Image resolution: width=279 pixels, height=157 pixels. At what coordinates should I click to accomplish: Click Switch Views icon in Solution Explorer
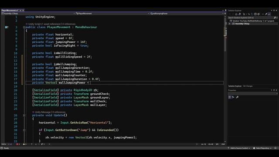pos(239,14)
